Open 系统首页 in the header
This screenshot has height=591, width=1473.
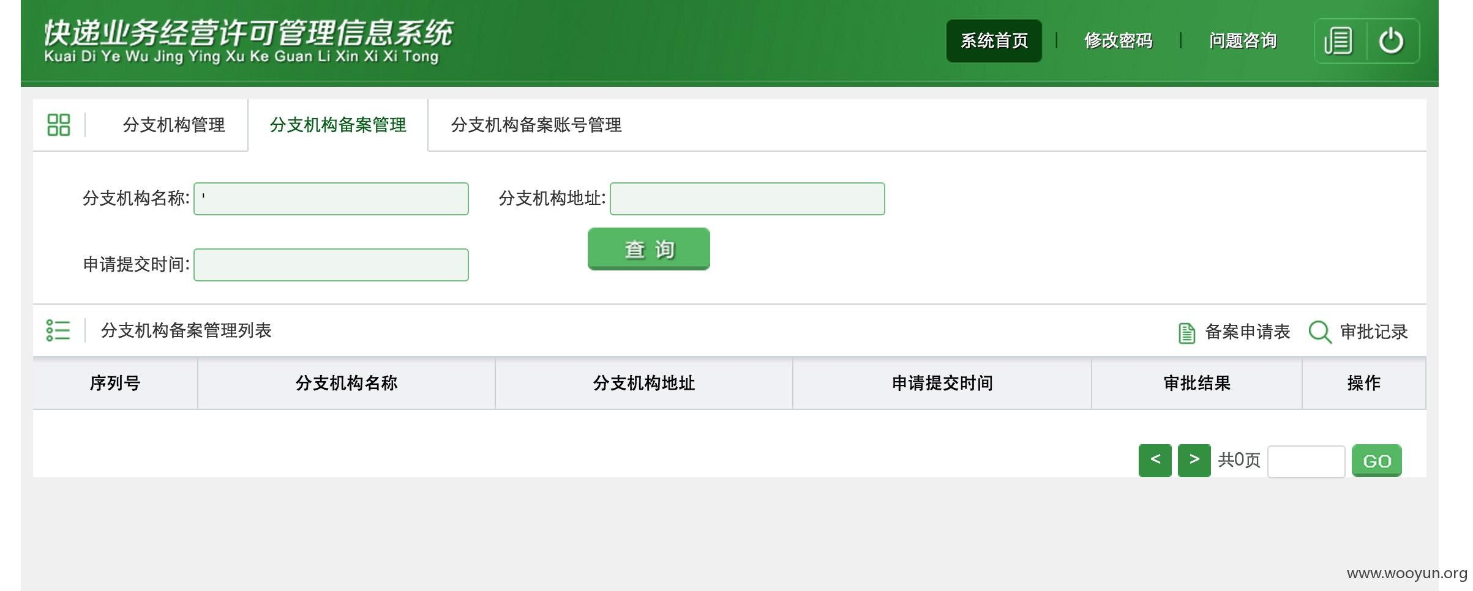click(994, 41)
